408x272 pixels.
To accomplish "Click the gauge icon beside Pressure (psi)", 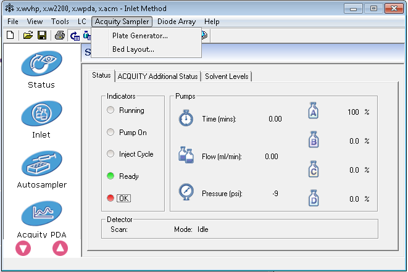I will 186,192.
